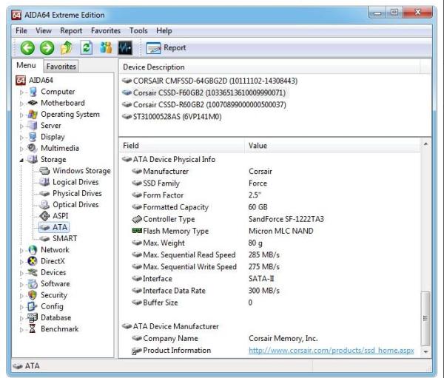Select the Computer icon in the tree
The height and width of the screenshot is (378, 444).
(33, 92)
